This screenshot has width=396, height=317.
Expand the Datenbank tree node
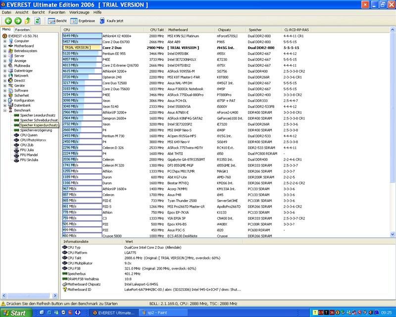(5, 106)
